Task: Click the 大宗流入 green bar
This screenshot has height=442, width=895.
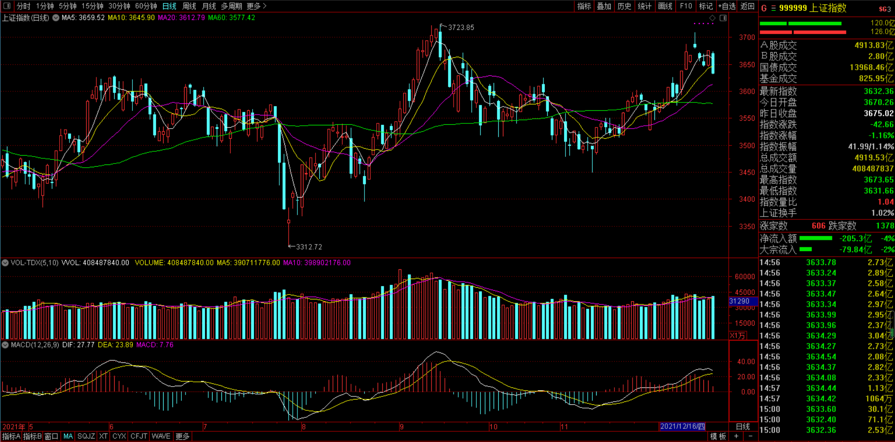Action: (805, 250)
